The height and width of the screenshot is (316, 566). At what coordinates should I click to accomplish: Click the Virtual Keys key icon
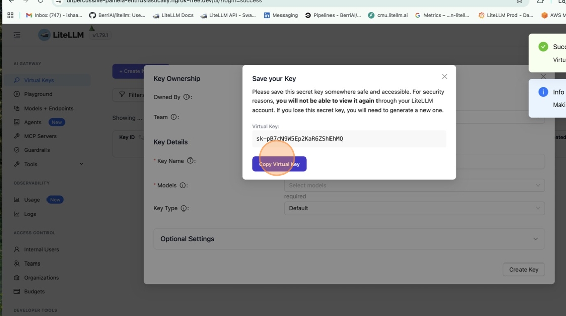coord(17,80)
